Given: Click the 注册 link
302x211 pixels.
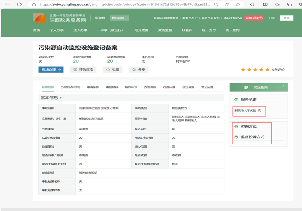Looking at the screenshot, I should [x=272, y=18].
